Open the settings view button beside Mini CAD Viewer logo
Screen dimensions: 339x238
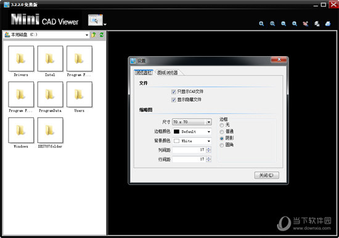point(96,20)
